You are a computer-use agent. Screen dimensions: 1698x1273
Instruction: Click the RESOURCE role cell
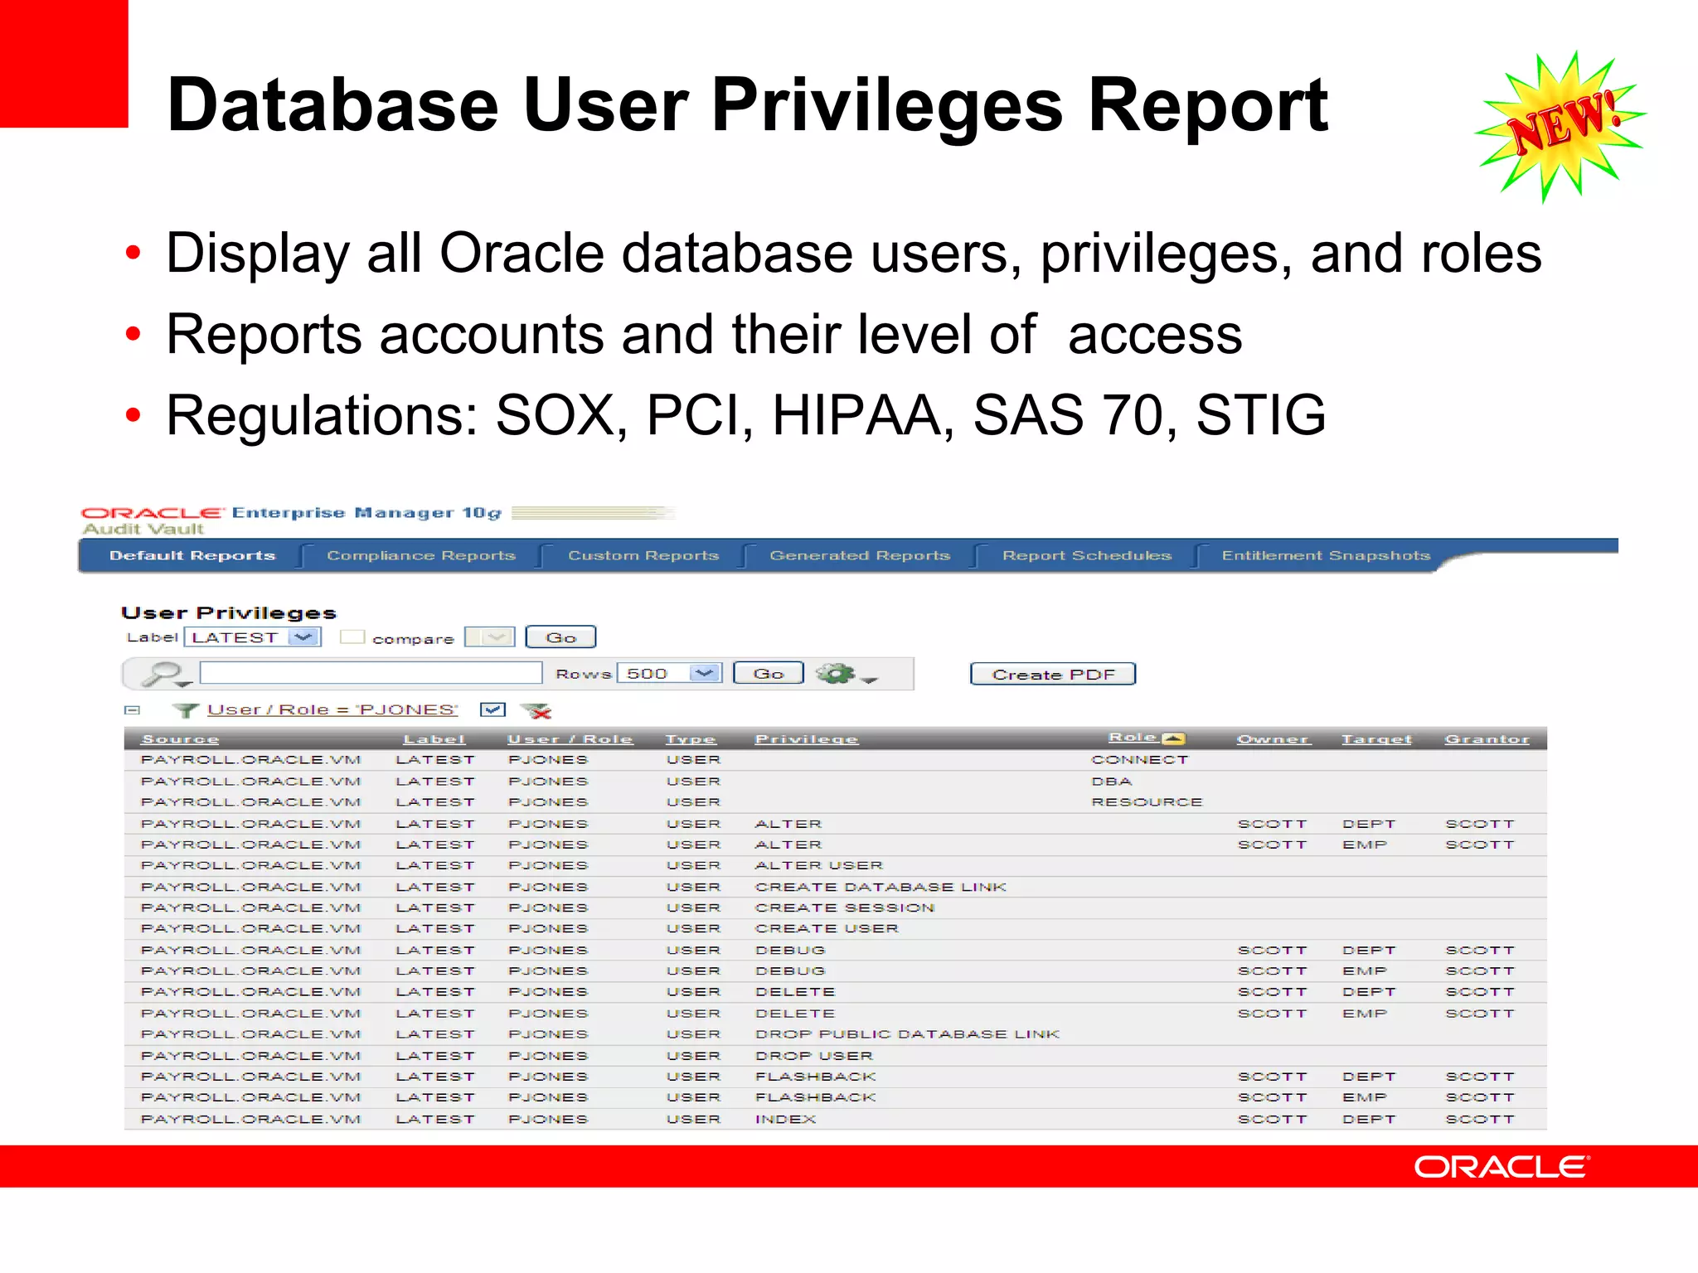click(x=1147, y=801)
